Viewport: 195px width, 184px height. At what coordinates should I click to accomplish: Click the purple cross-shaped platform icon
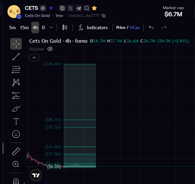point(51,8)
